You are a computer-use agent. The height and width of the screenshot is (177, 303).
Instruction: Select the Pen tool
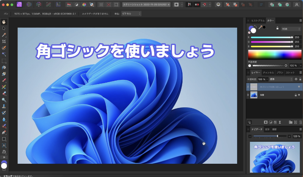point(4,133)
